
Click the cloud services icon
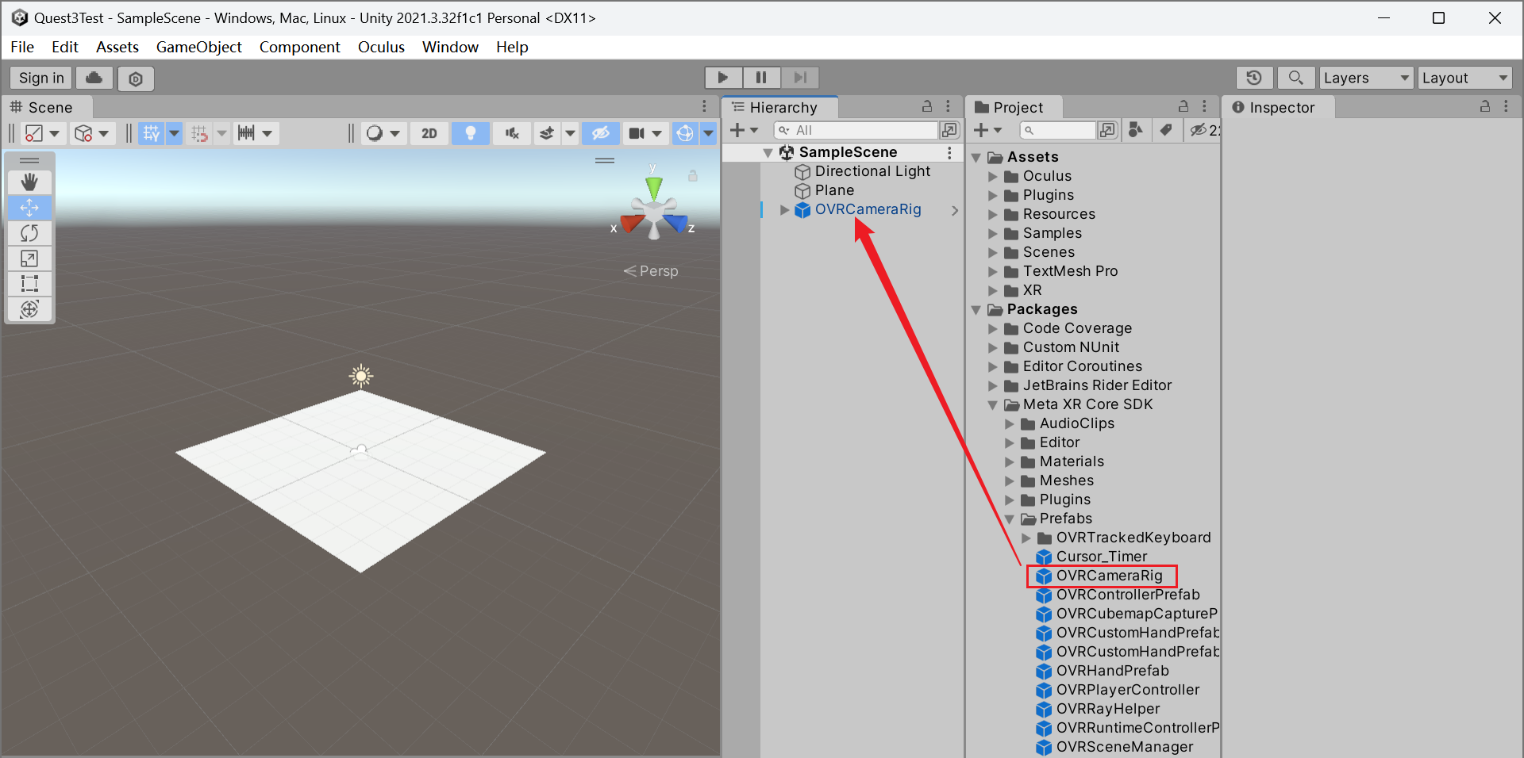click(94, 78)
